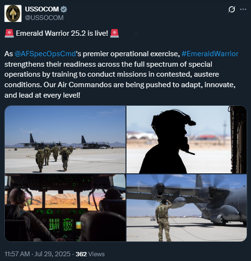Click the propeller engine in bottom-right photo
This screenshot has height=261, width=251.
point(158,189)
